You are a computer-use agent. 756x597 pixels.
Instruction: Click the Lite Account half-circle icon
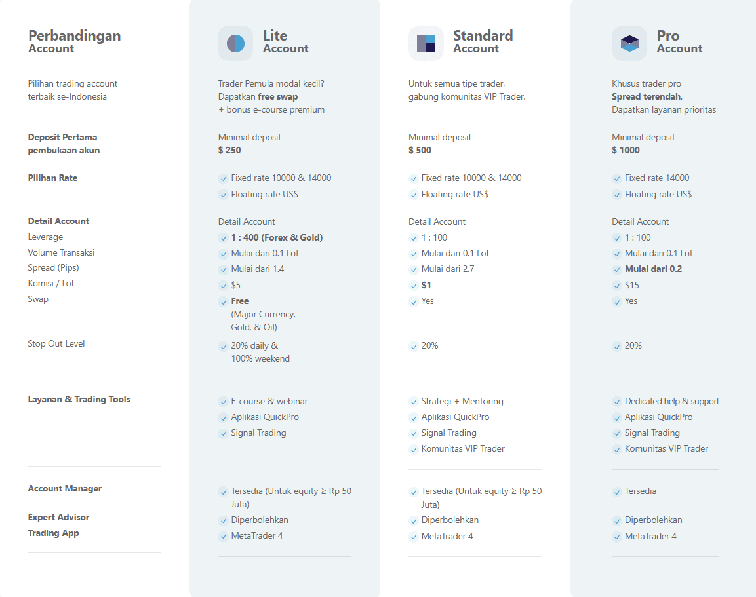click(x=235, y=43)
